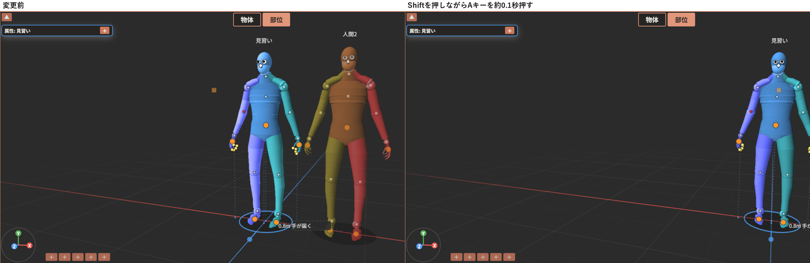Click the leftmost plus button in the right panel's bottom row

456,257
